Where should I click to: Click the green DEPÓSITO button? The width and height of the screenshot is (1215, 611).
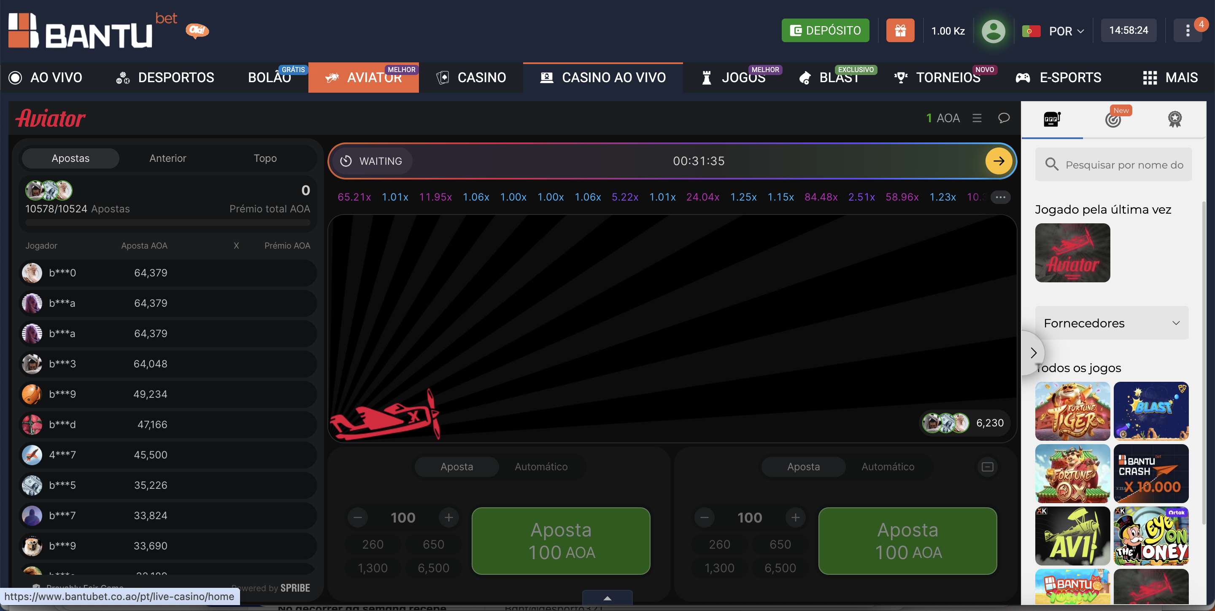click(x=825, y=30)
